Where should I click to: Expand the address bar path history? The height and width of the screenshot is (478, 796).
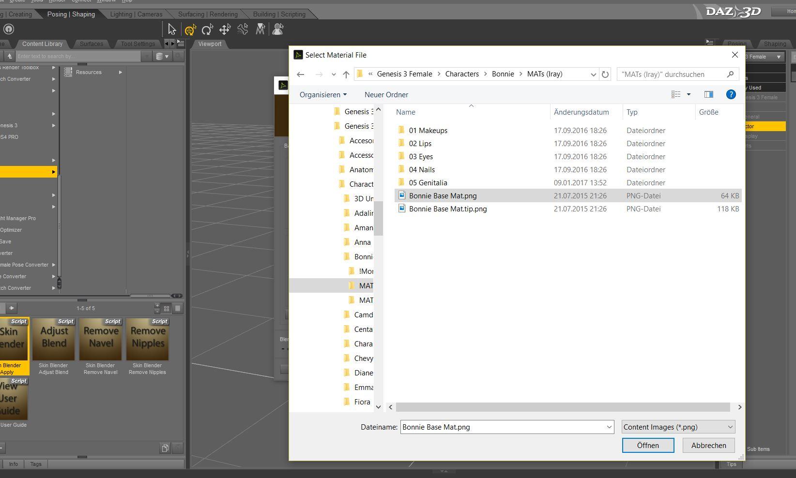pyautogui.click(x=593, y=74)
